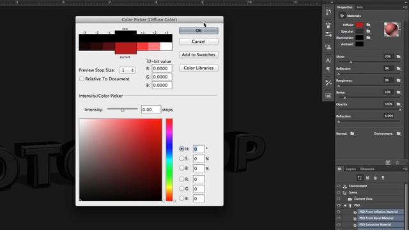Select the Current View row
409x230 pixels.
click(363, 199)
